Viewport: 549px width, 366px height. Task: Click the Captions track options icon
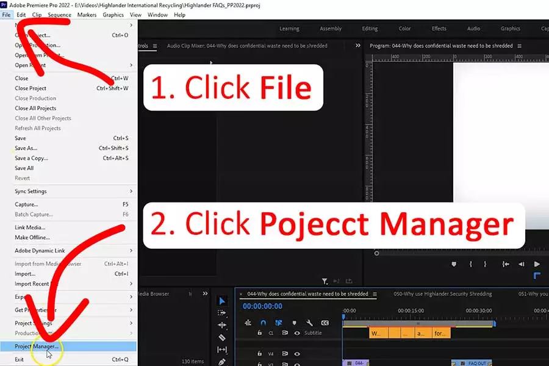pyautogui.click(x=325, y=323)
